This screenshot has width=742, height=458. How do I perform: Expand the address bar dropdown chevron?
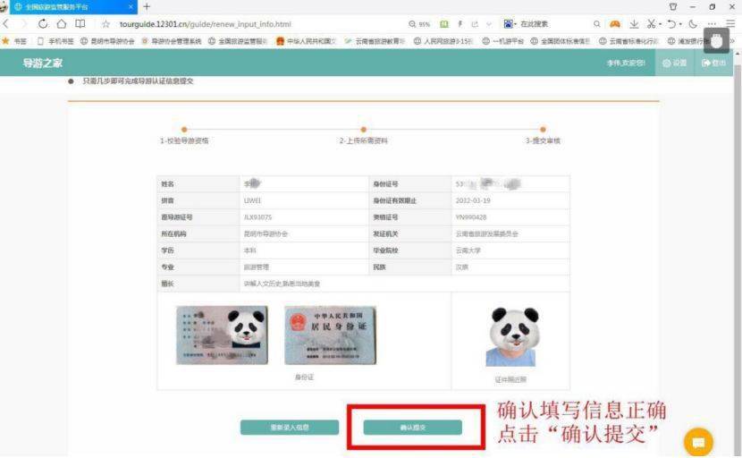coord(489,24)
